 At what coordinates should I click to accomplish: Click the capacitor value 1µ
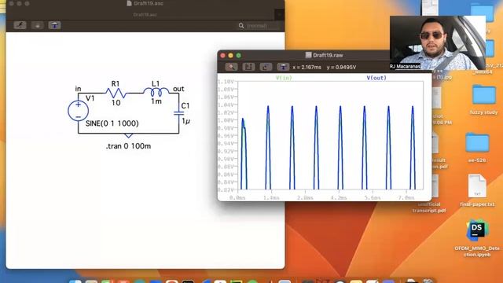185,121
